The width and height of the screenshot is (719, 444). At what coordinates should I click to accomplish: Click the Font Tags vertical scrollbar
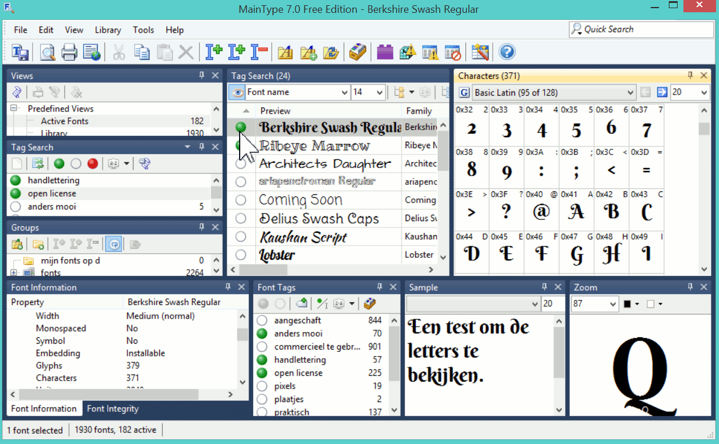coord(395,366)
